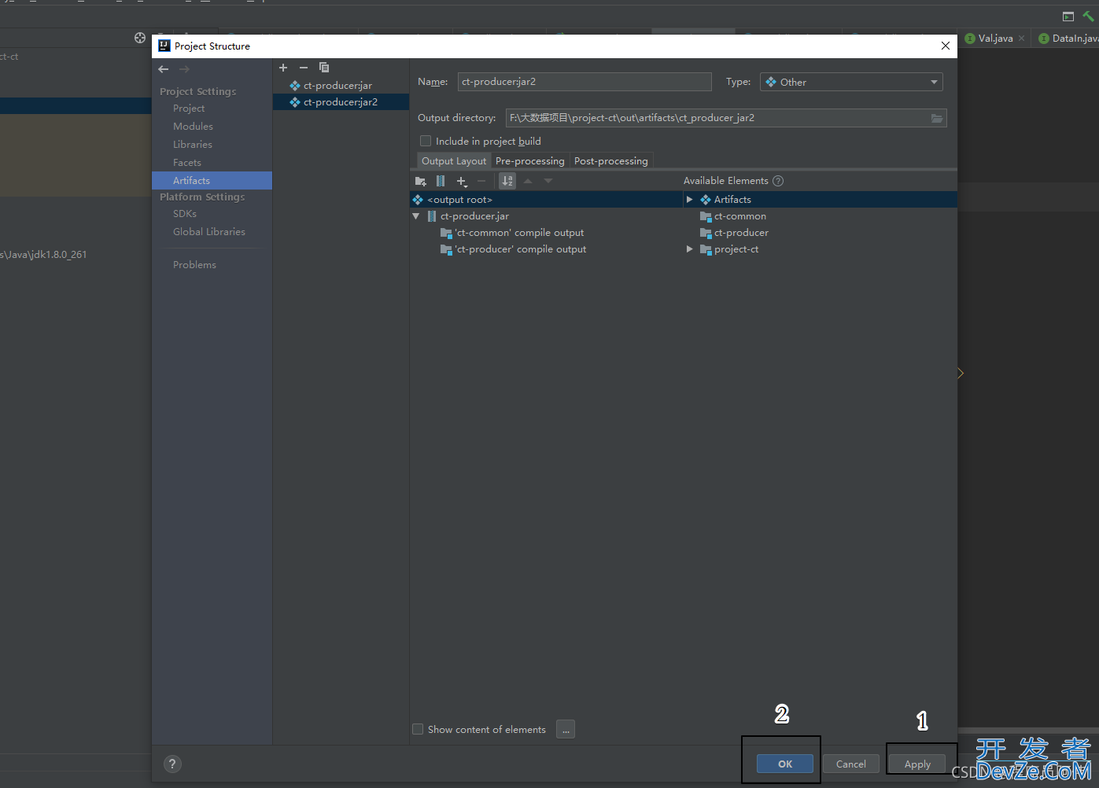
Task: Click the locate target icon in the project panel
Action: (140, 38)
